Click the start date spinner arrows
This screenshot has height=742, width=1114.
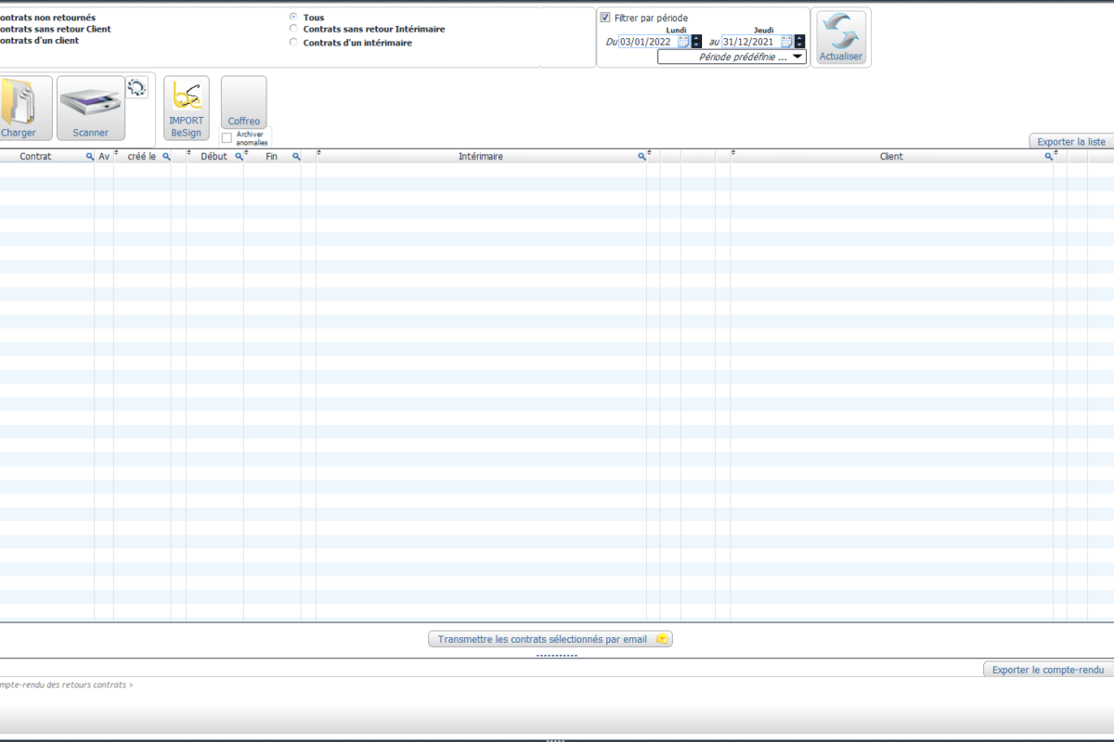point(696,42)
